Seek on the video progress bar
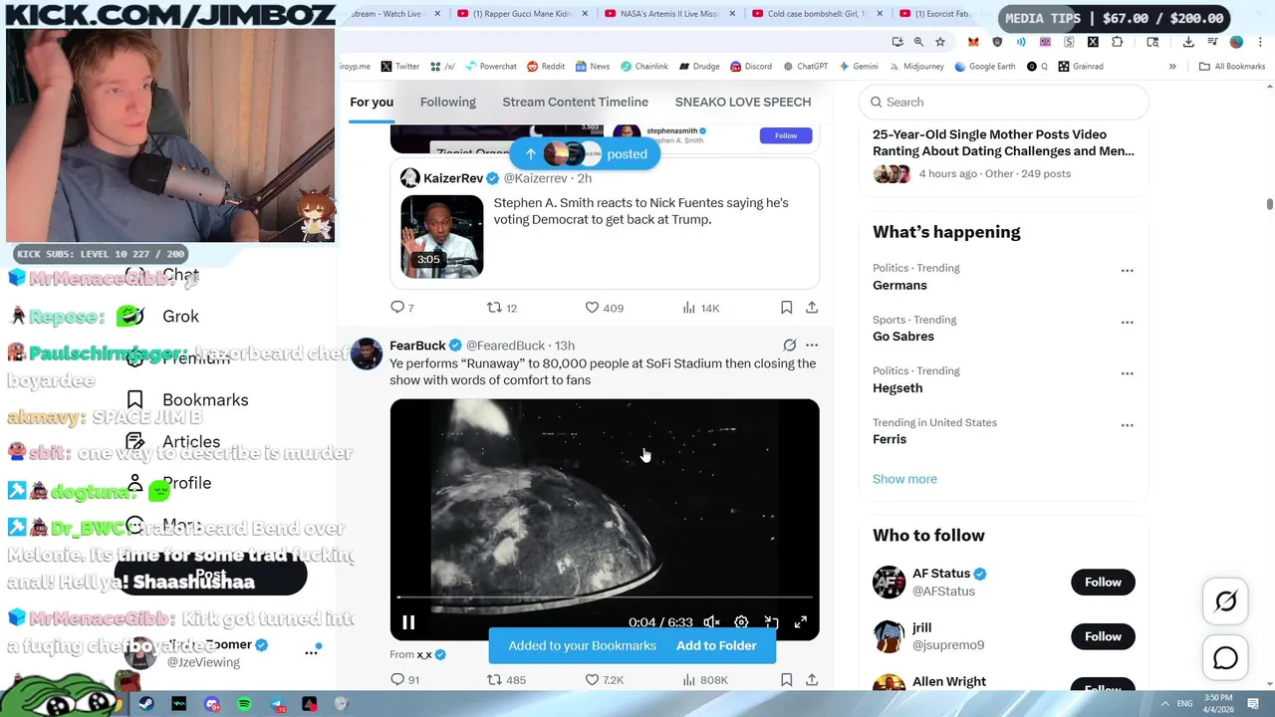 [605, 597]
